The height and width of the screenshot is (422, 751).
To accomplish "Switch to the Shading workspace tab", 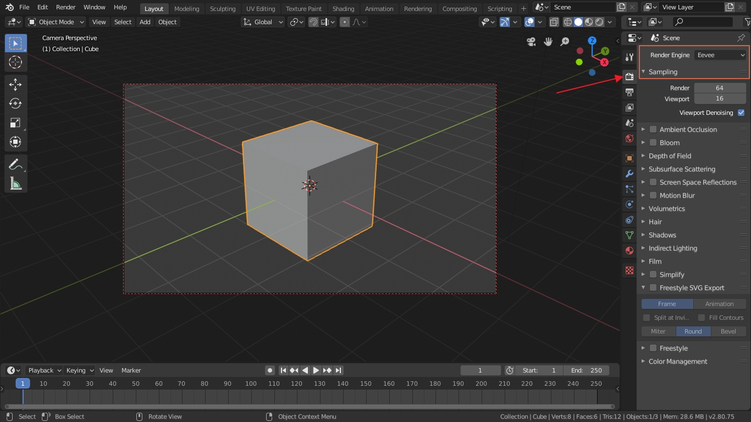I will click(343, 9).
